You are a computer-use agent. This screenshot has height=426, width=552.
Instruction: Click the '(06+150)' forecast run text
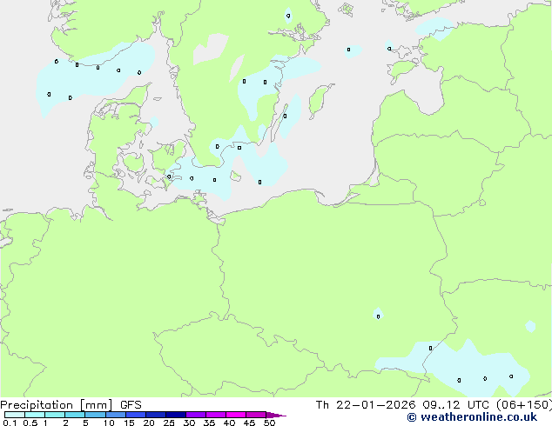coord(524,405)
